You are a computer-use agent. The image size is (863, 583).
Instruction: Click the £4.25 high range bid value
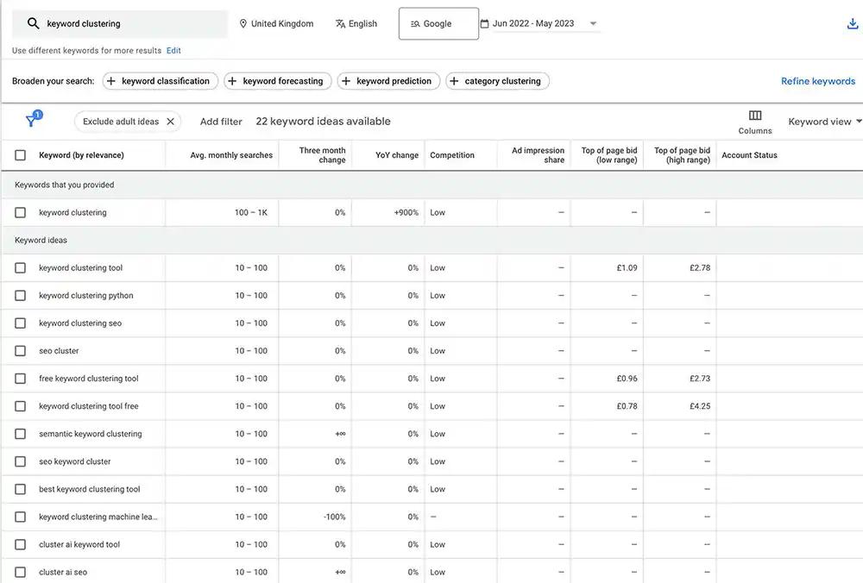tap(700, 406)
